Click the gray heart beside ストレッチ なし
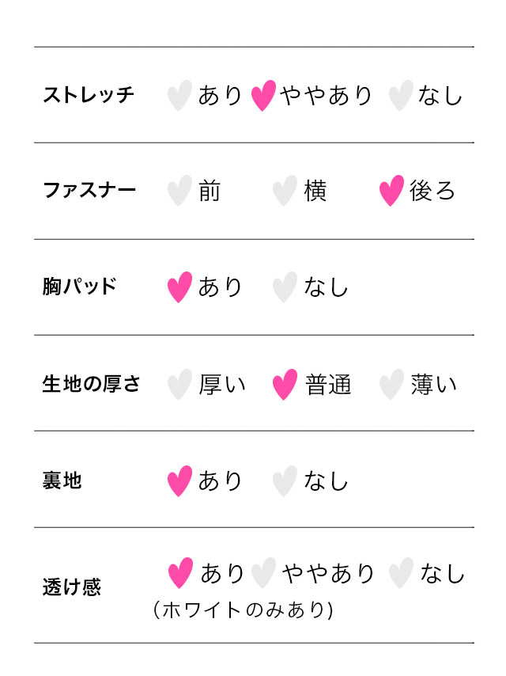Image resolution: width=506 pixels, height=676 pixels. [401, 96]
